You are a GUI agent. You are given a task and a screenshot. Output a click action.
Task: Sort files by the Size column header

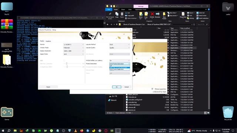click(159, 28)
